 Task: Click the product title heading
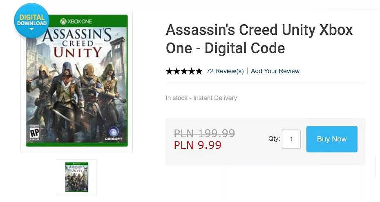pyautogui.click(x=259, y=39)
